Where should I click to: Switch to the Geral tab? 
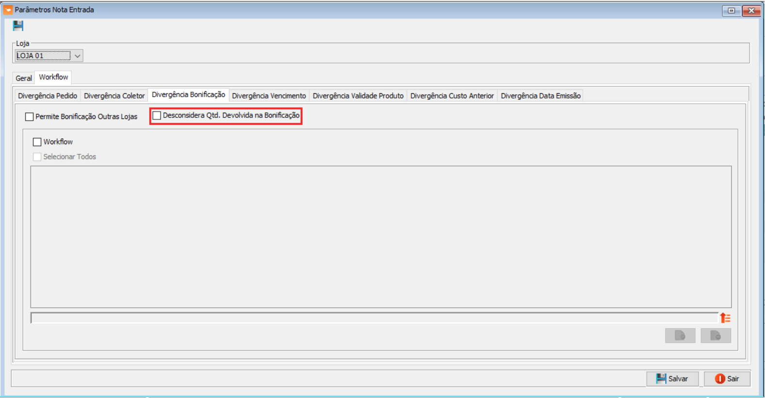coord(23,78)
